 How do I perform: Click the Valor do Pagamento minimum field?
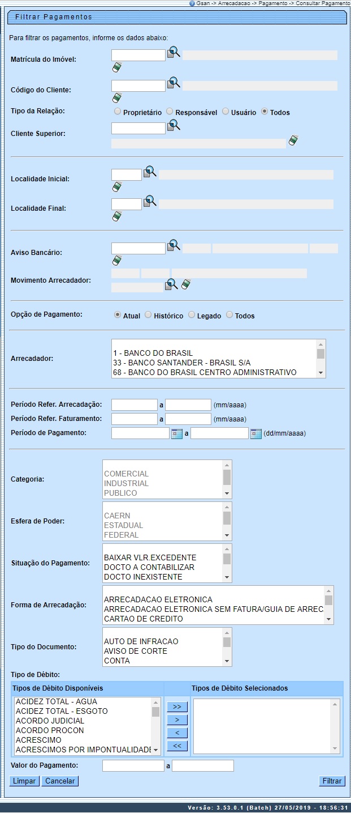(133, 766)
